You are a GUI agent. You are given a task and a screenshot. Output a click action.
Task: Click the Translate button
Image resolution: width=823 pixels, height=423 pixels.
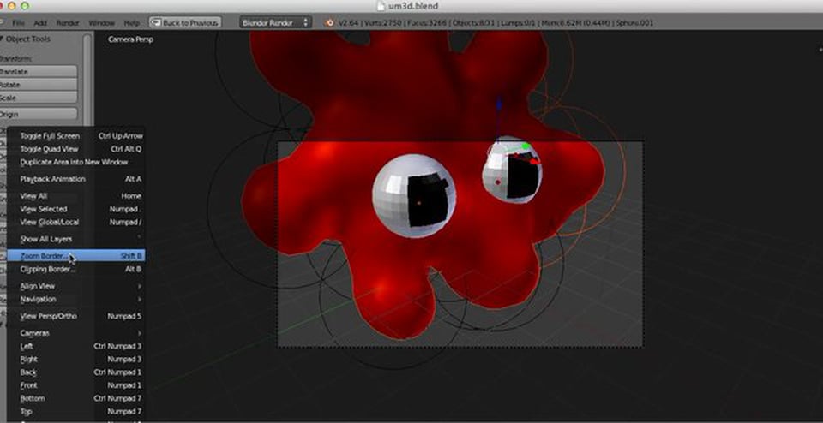click(38, 72)
